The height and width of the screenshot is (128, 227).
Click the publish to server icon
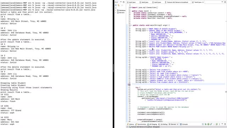coord(217,124)
